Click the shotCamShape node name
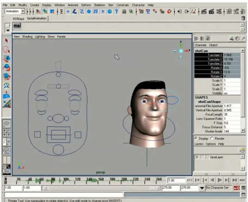Screen dimensions: 248x202 [x=209, y=102]
